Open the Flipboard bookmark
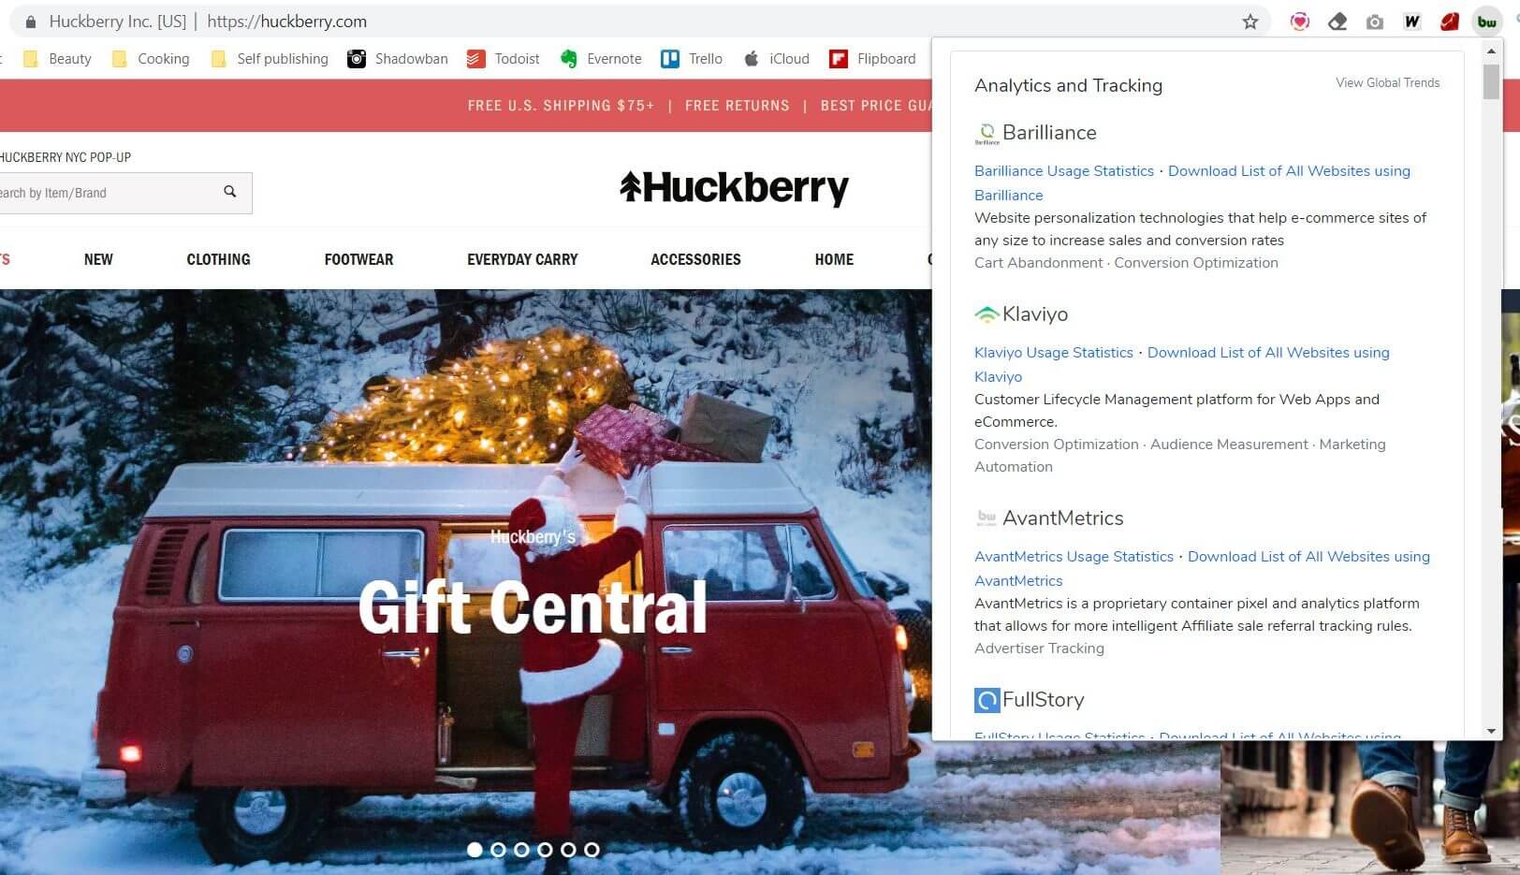Image resolution: width=1520 pixels, height=875 pixels. pyautogui.click(x=872, y=59)
